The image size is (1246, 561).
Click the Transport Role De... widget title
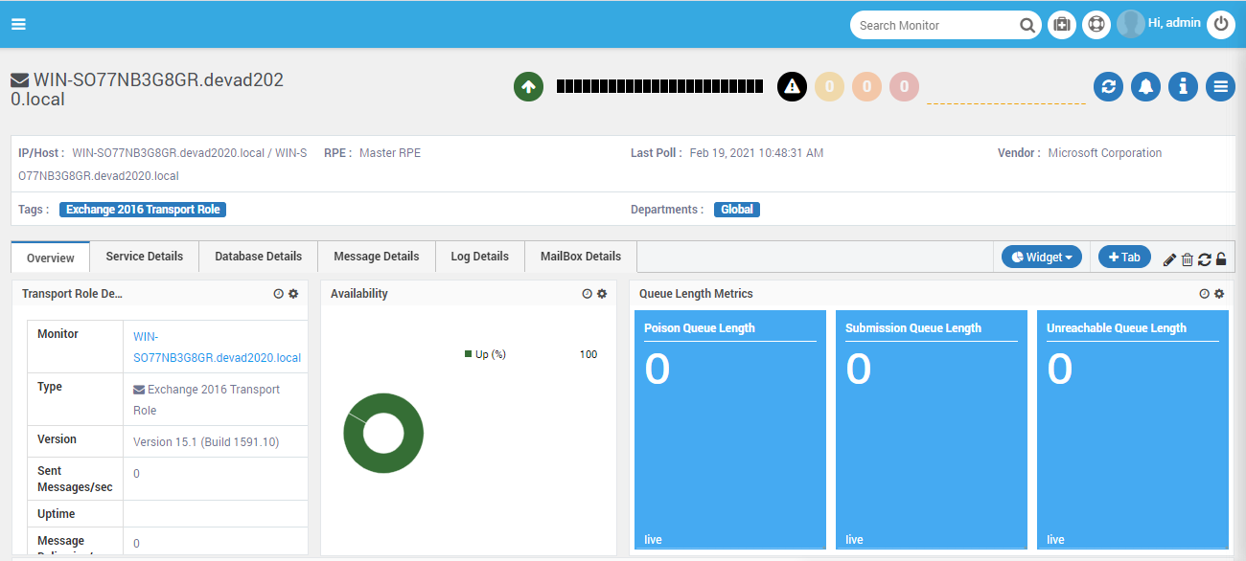pos(72,294)
